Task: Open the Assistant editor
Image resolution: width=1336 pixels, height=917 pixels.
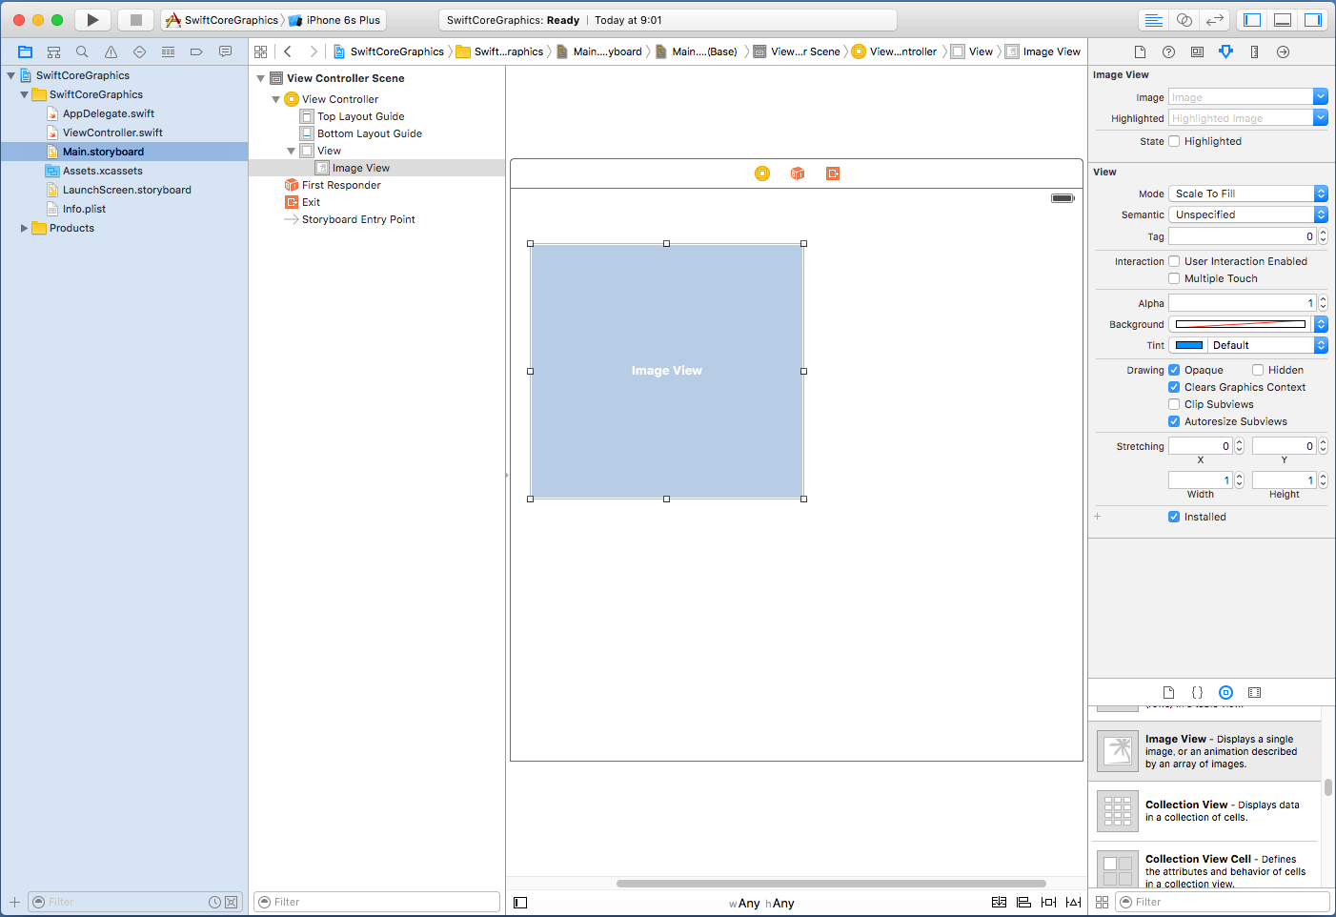Action: [x=1184, y=20]
